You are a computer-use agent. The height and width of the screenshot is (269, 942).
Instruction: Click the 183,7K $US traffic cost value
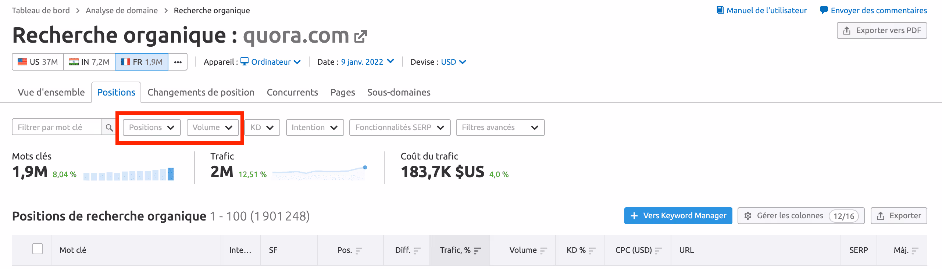click(x=442, y=172)
